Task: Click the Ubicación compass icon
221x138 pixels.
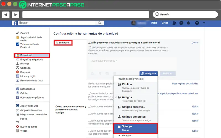Action: [x=17, y=68]
